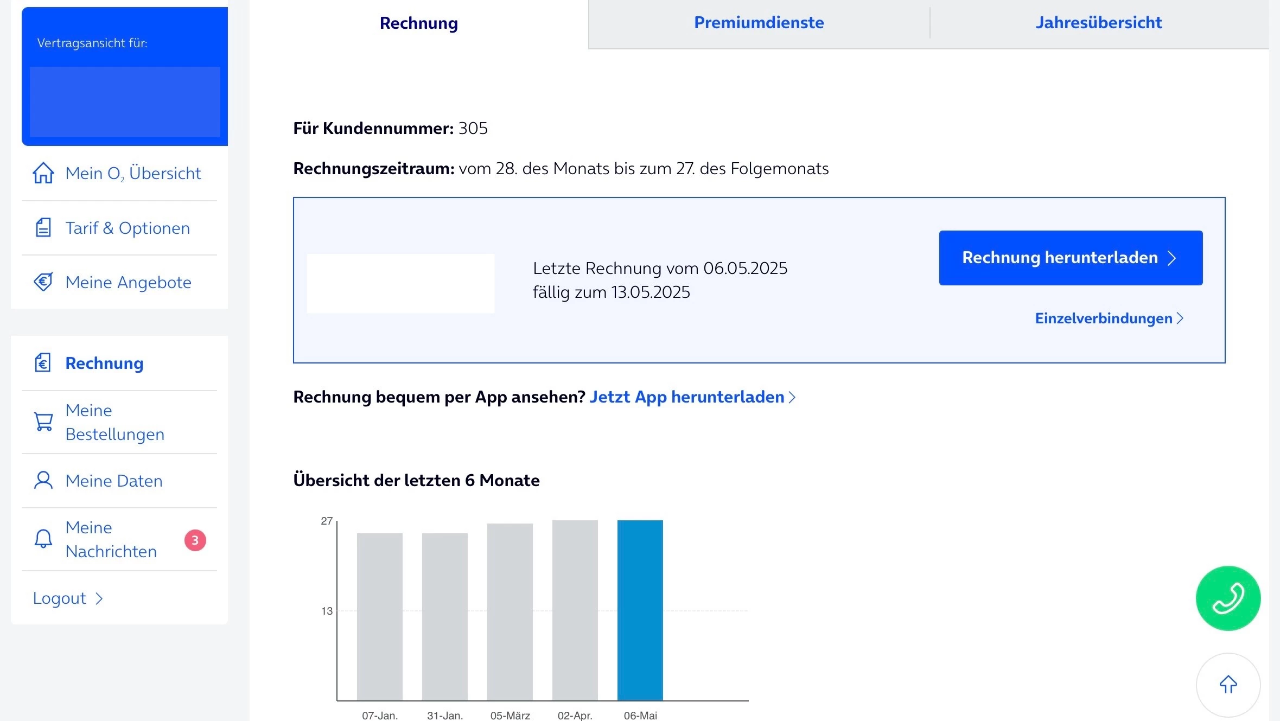This screenshot has height=721, width=1280.
Task: Follow the Jetzt App herunterladen link
Action: tap(692, 397)
